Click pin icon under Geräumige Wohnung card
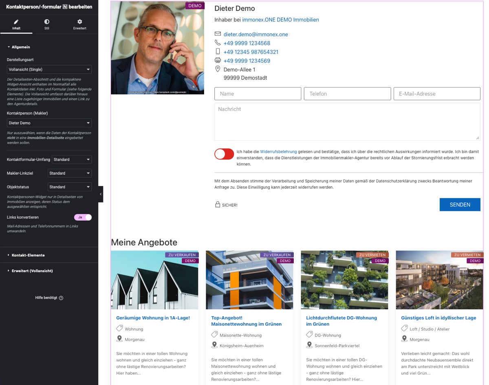The height and width of the screenshot is (385, 489). 119,339
